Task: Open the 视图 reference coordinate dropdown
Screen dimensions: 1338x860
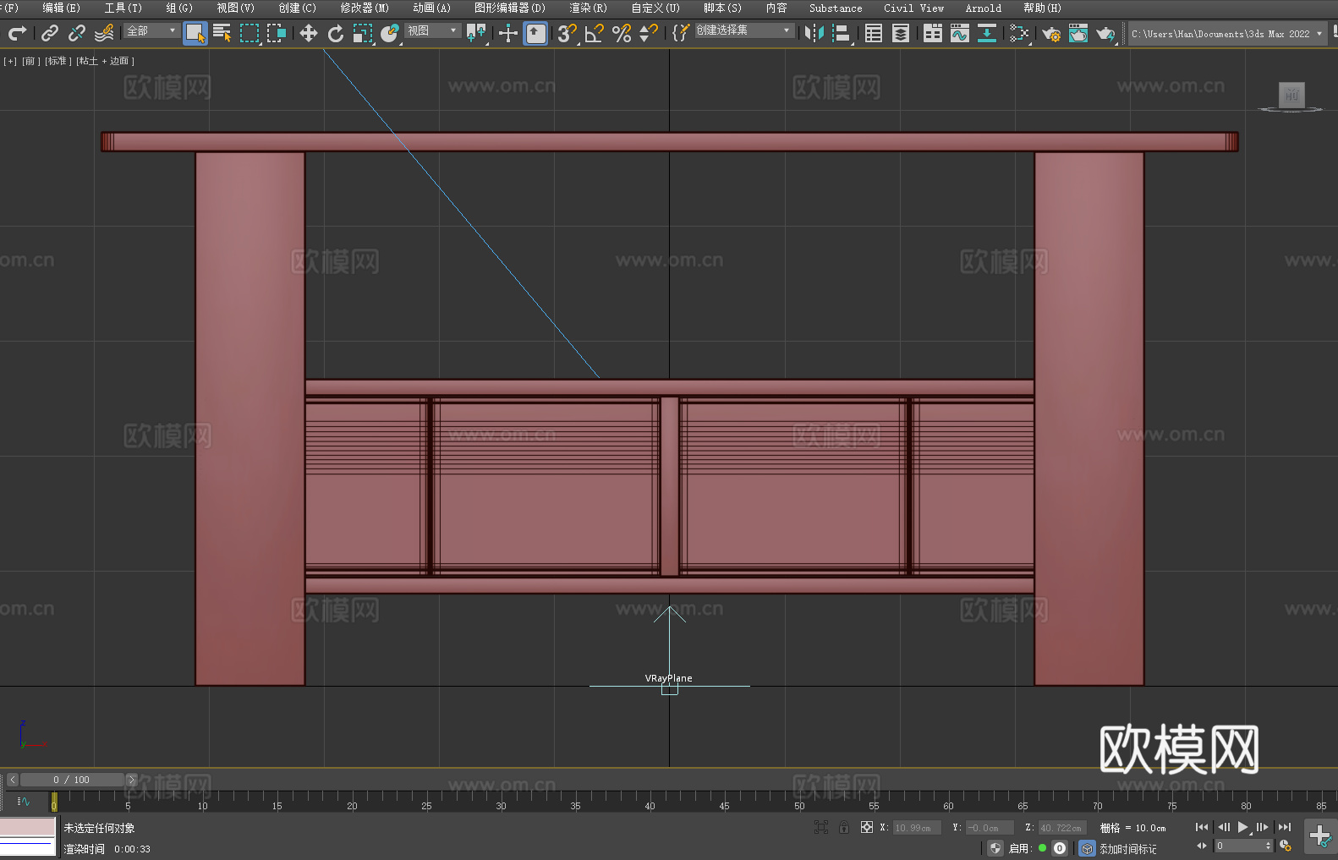Action: click(x=432, y=30)
